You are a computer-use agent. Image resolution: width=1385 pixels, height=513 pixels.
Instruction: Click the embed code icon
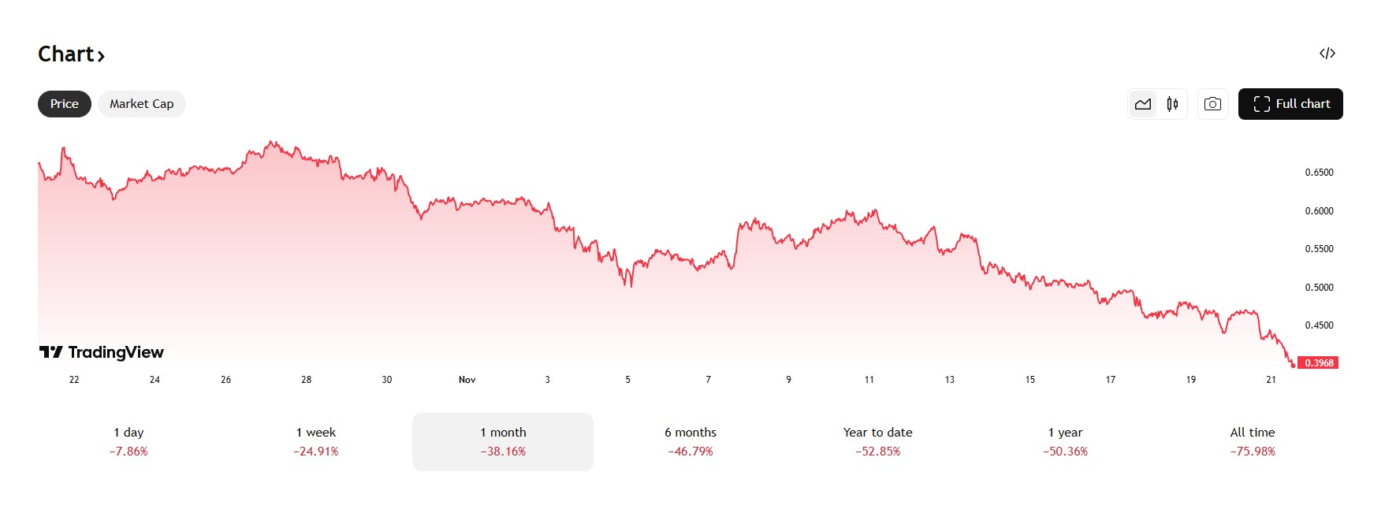(x=1327, y=54)
